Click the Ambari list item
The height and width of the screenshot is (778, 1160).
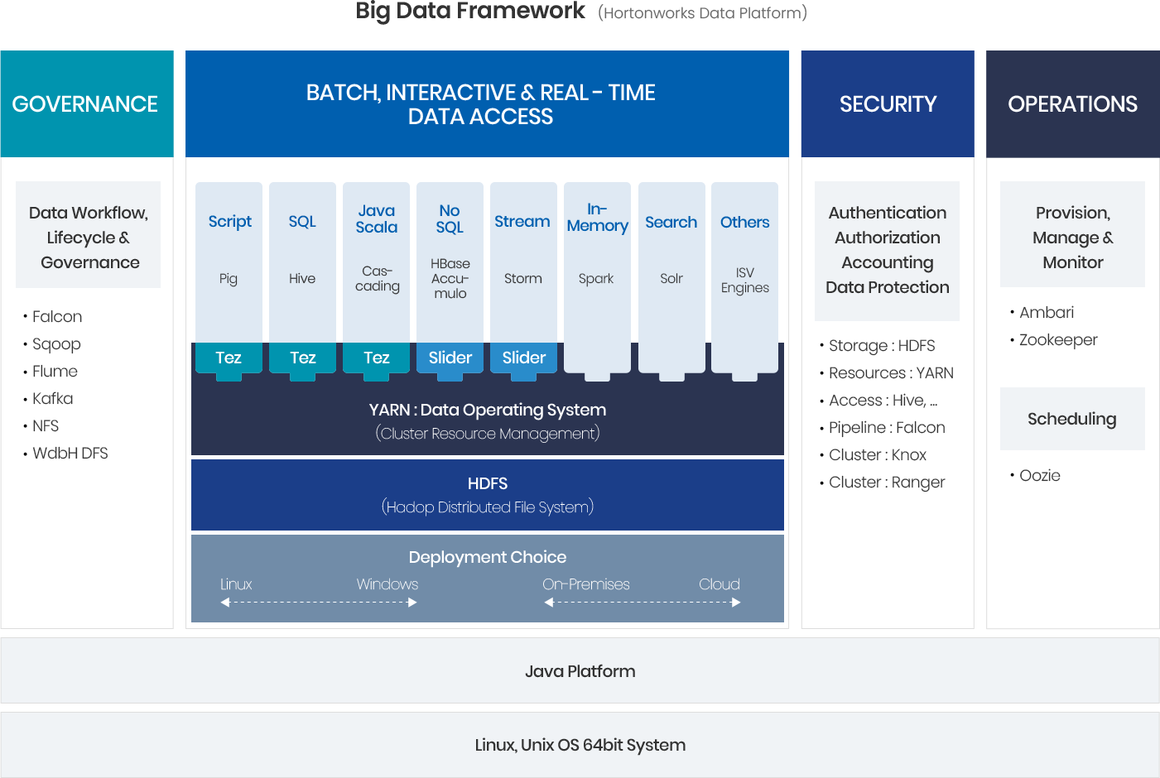(1046, 312)
